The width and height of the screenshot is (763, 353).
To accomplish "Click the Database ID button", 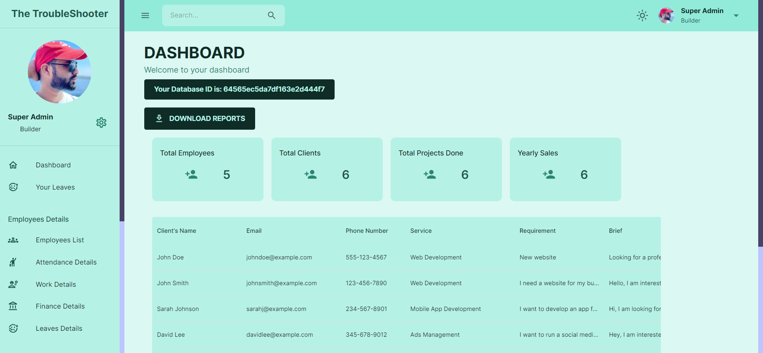I will (239, 89).
